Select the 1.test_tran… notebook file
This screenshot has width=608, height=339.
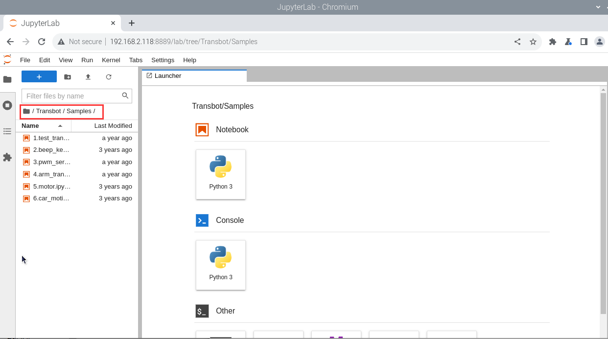point(77,138)
